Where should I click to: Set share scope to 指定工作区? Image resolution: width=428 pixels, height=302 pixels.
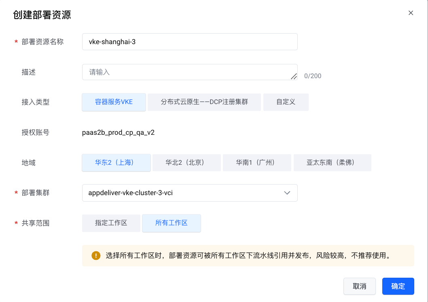(111, 223)
